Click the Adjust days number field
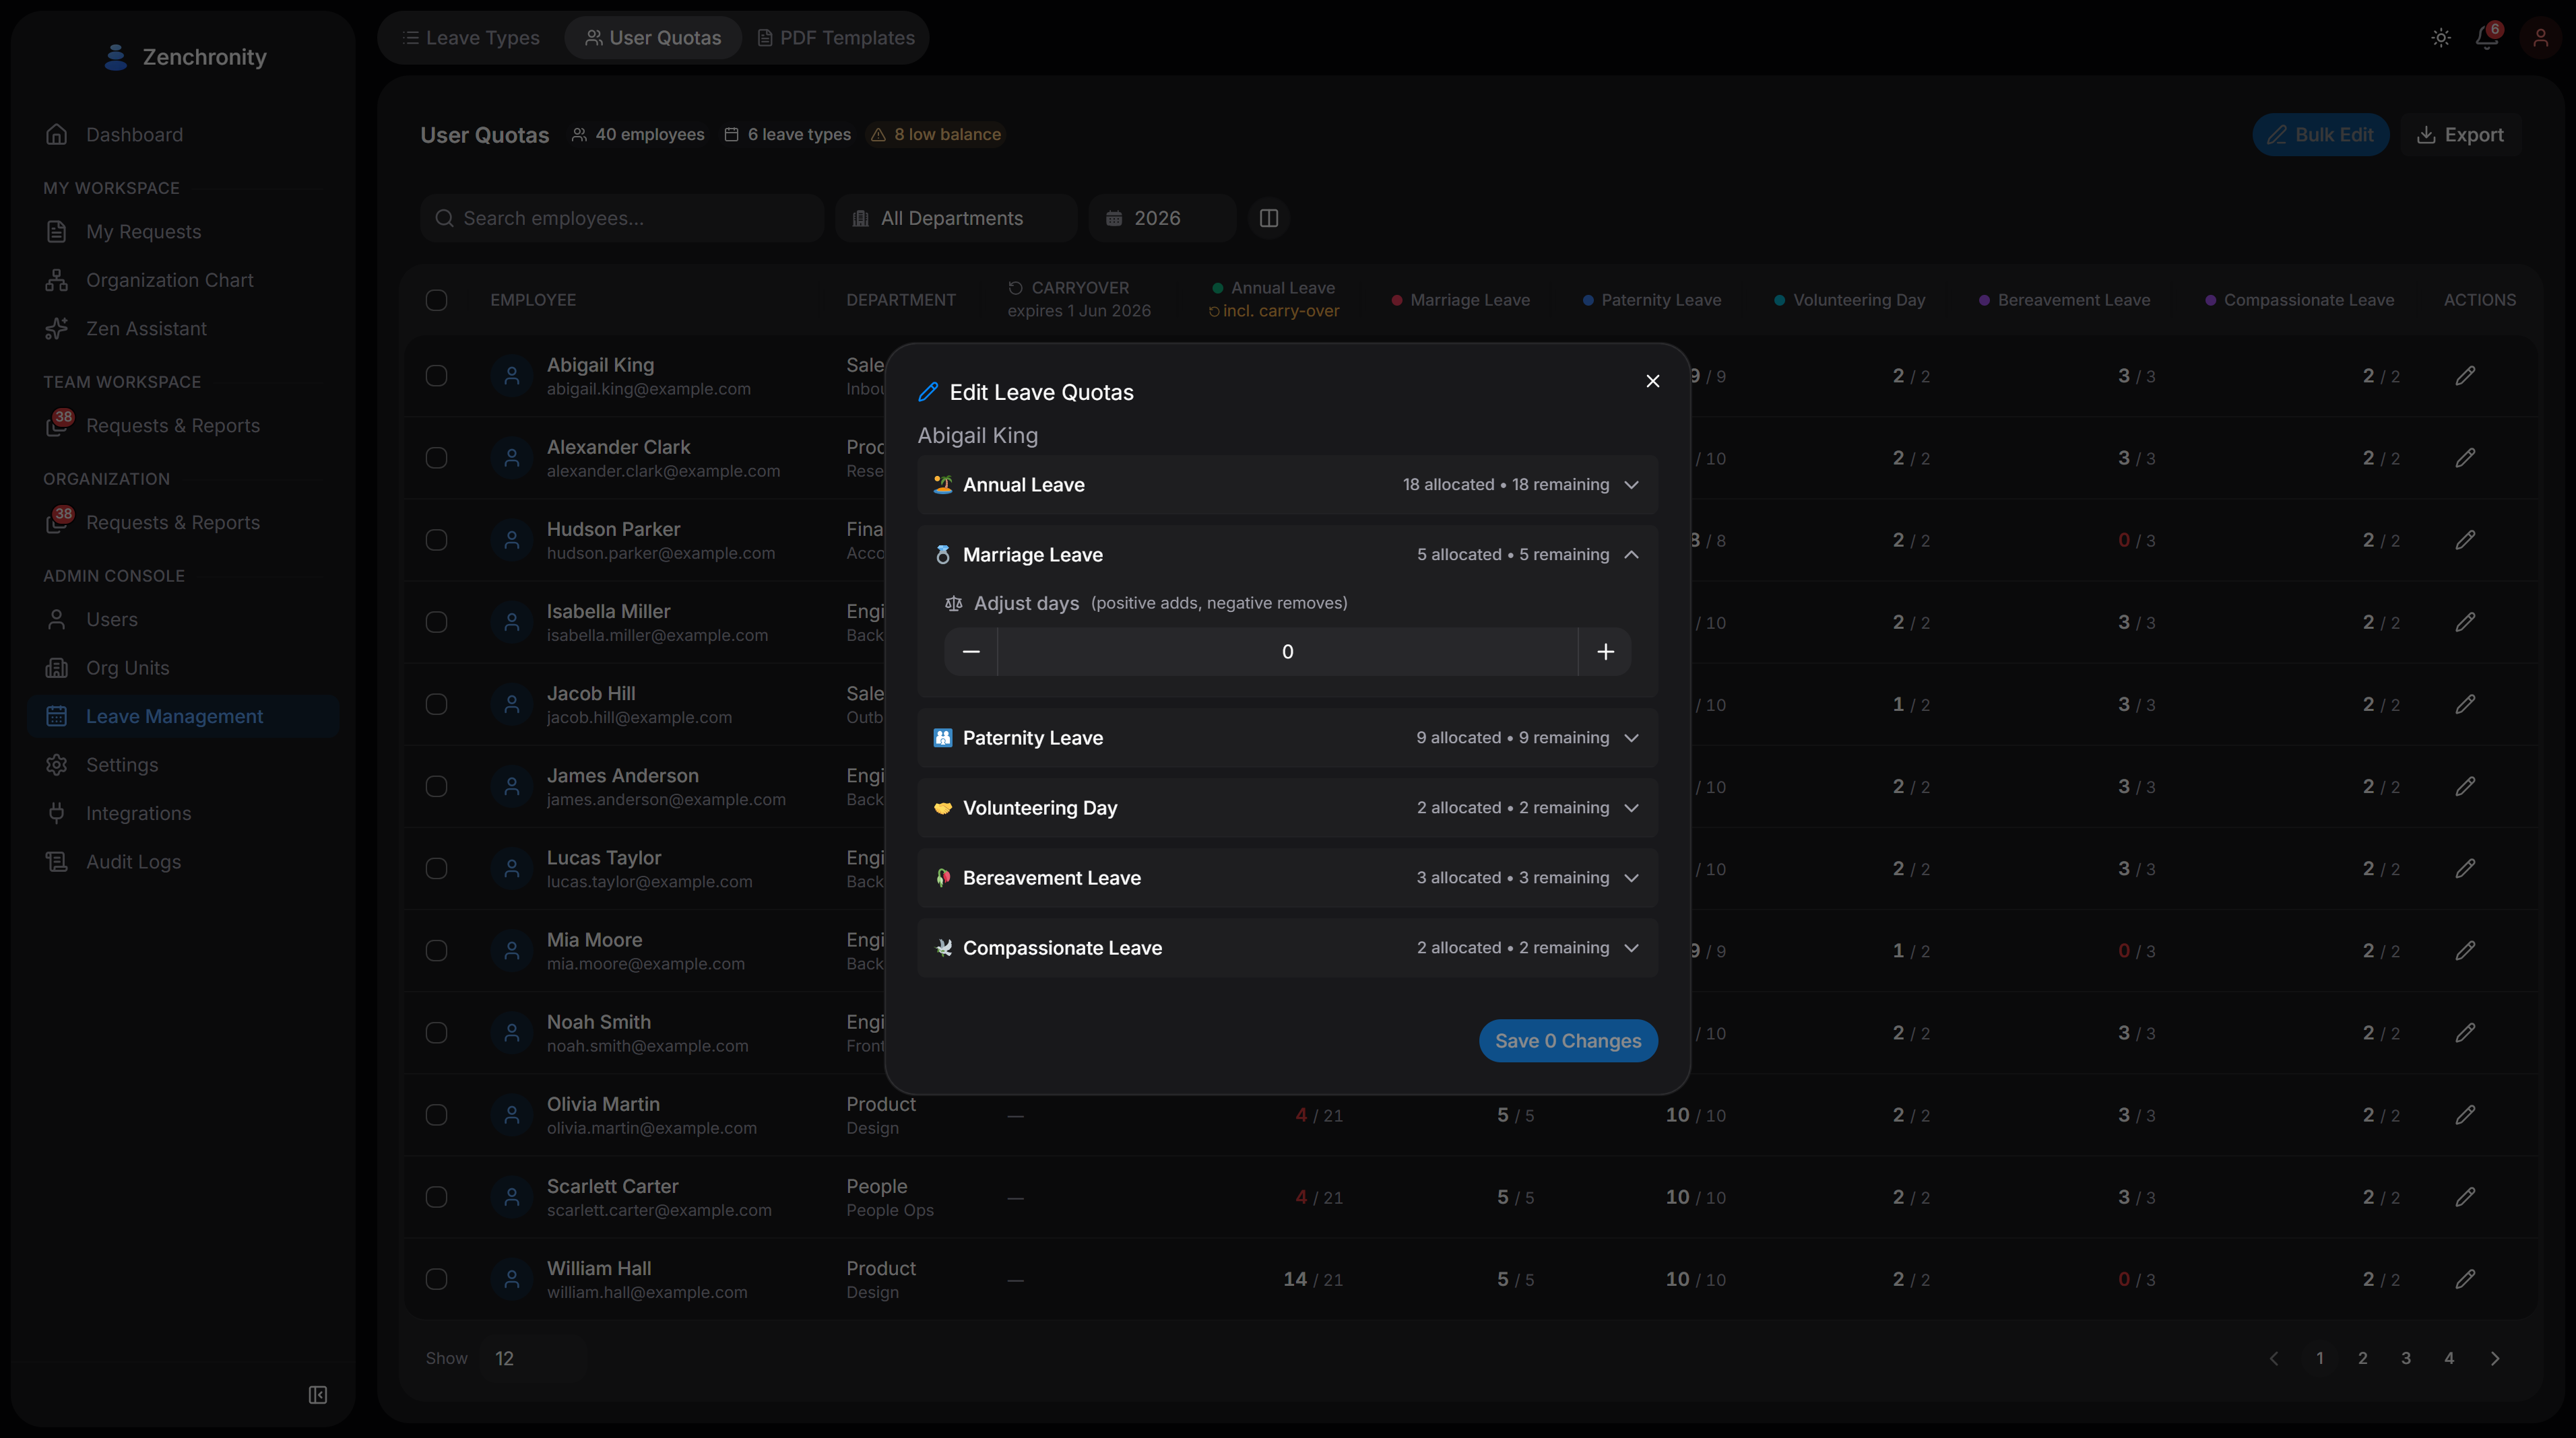This screenshot has height=1438, width=2576. (x=1288, y=652)
